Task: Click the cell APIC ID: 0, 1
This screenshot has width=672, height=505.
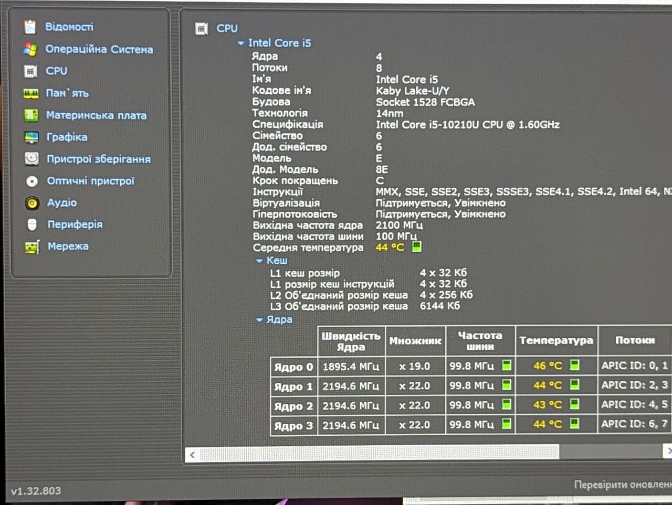Action: (635, 366)
